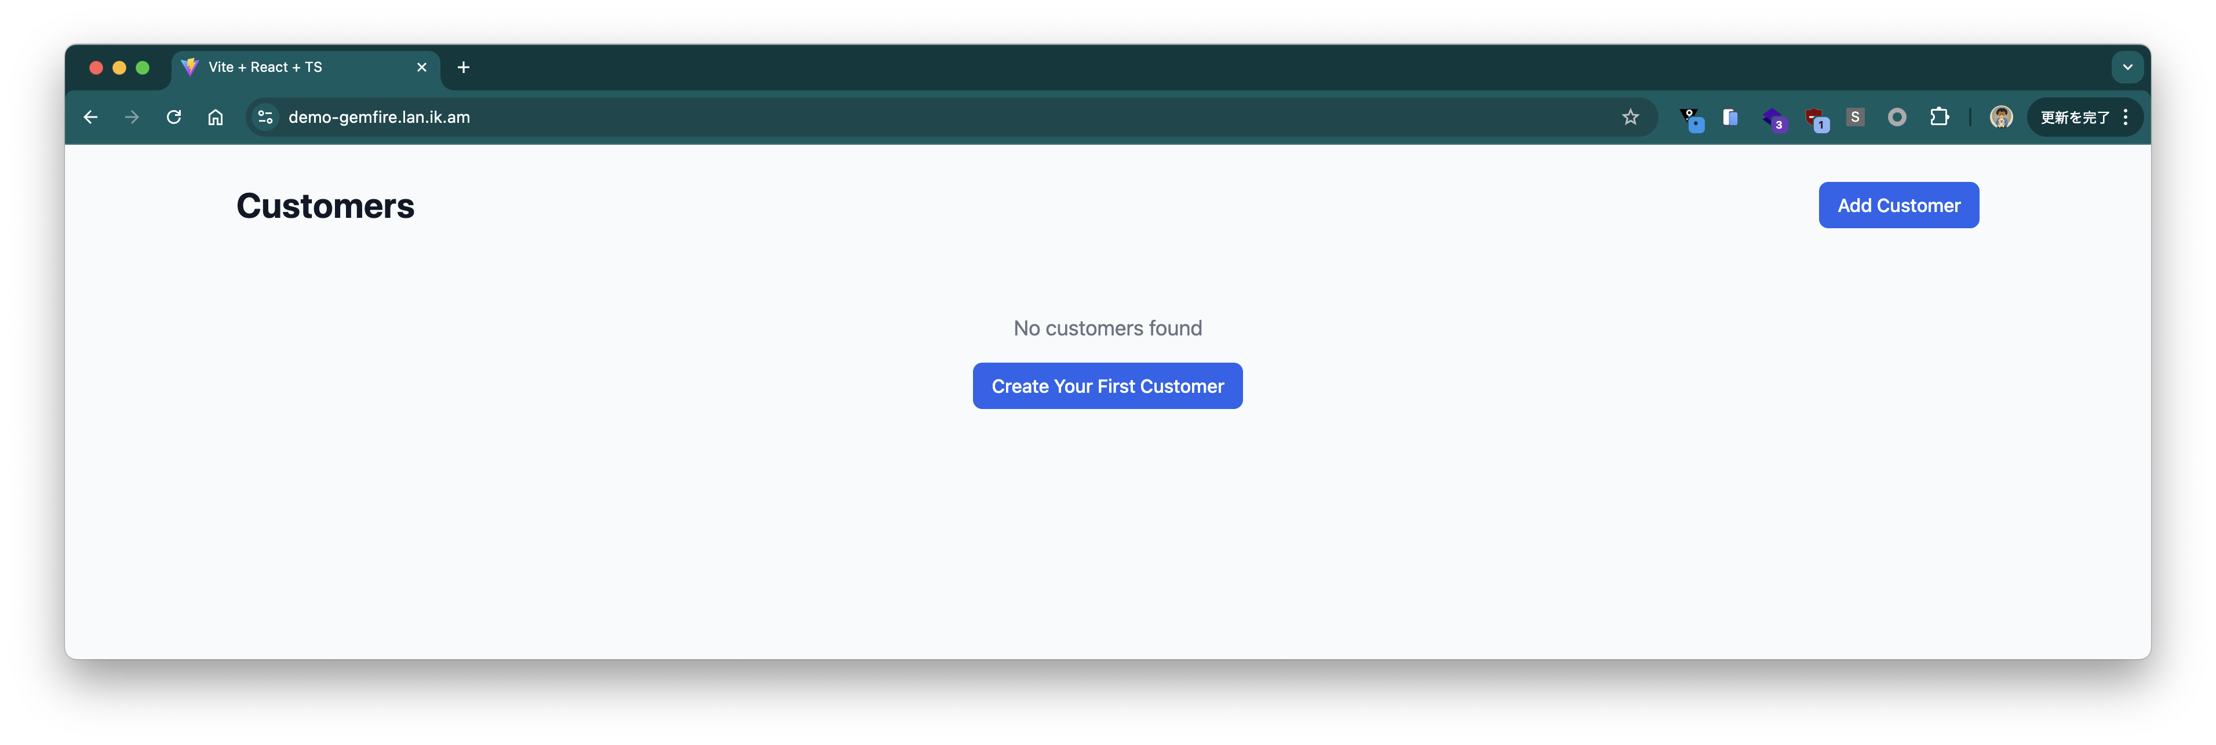Open the purple extension with badge 3
This screenshot has height=745, width=2216.
[1774, 119]
